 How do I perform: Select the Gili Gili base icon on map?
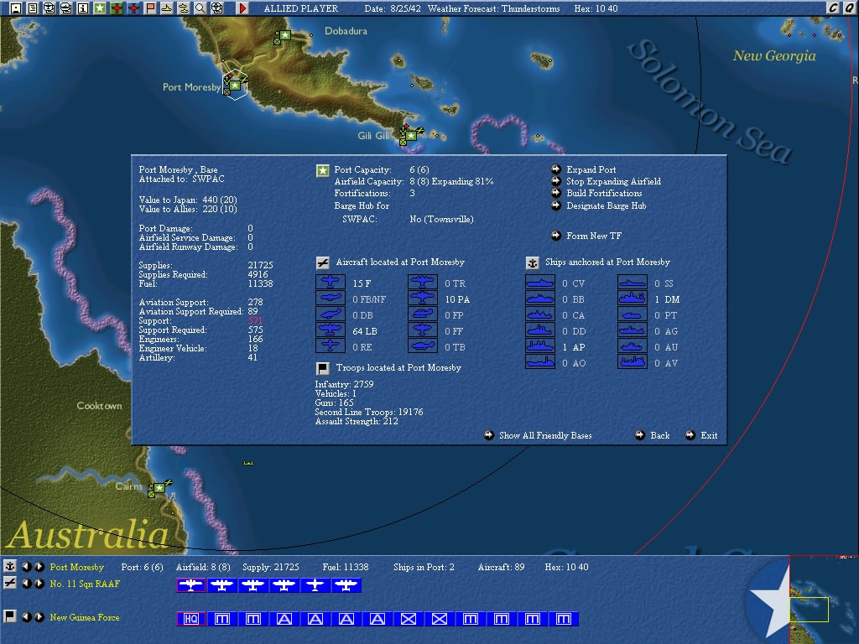[411, 135]
